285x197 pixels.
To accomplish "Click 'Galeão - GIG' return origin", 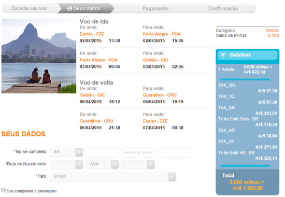I will click(x=92, y=95).
